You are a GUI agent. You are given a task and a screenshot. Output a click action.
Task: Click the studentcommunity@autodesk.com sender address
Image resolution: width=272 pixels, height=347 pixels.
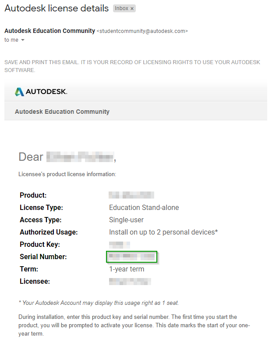pos(142,31)
